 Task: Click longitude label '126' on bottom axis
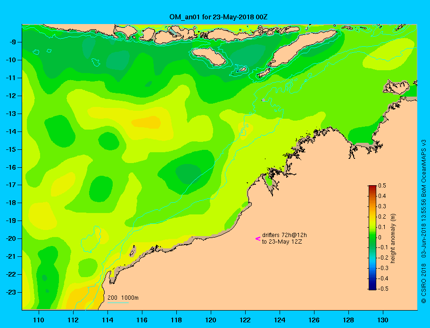coord(314,320)
